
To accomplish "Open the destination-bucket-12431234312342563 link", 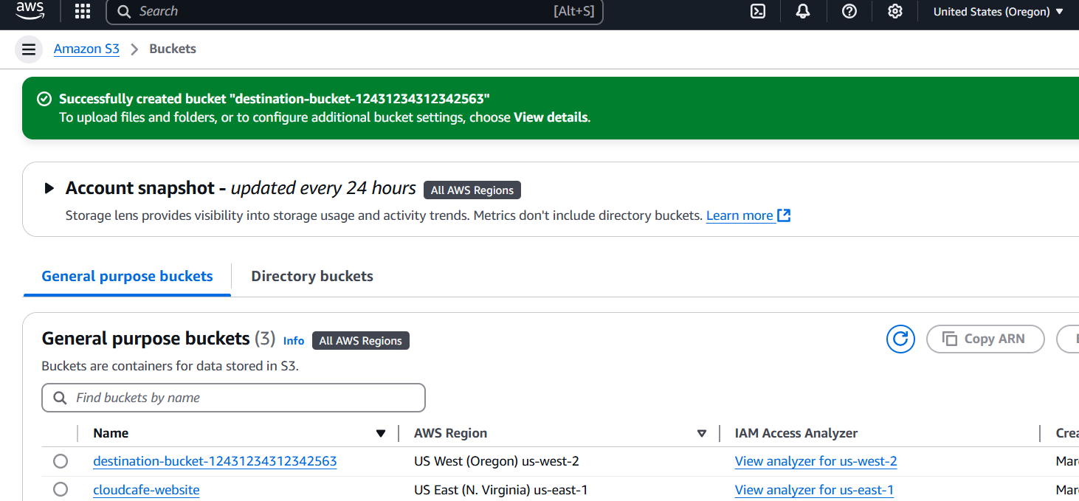I will point(215,461).
